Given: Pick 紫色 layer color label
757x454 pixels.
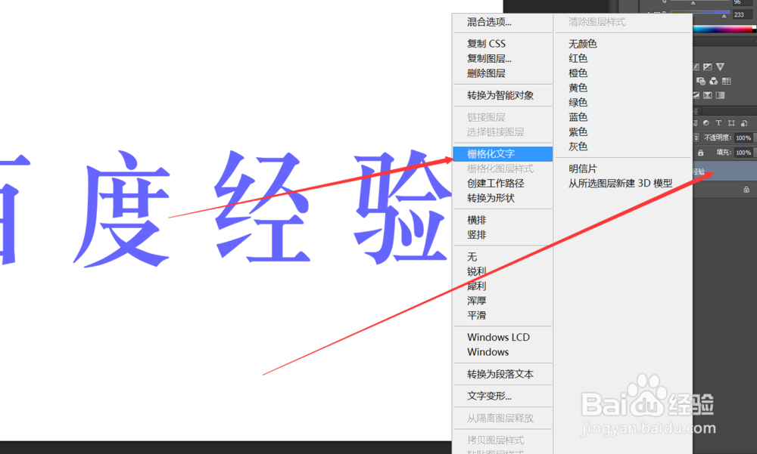Looking at the screenshot, I should click(578, 132).
